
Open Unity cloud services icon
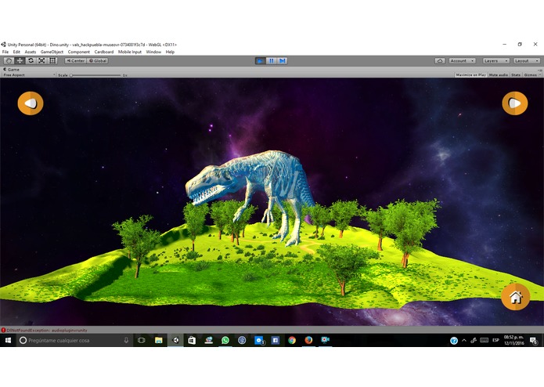[x=440, y=61]
